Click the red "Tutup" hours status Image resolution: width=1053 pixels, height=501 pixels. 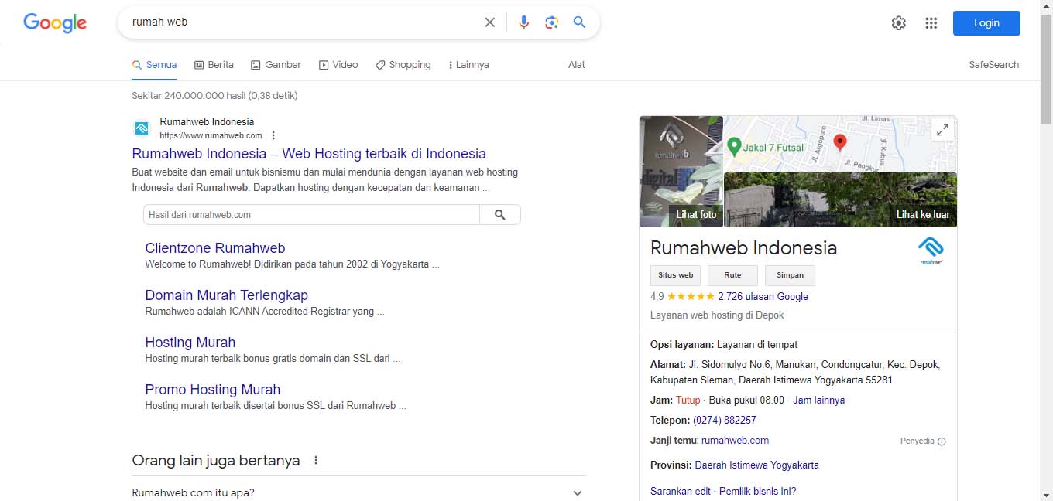point(688,400)
